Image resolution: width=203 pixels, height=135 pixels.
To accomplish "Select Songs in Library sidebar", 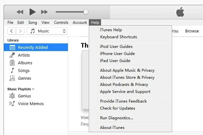I will point(36,71).
